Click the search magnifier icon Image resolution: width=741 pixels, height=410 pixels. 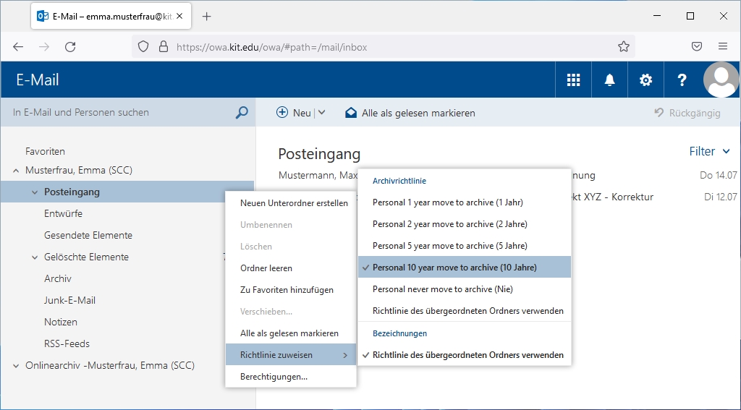pyautogui.click(x=242, y=113)
